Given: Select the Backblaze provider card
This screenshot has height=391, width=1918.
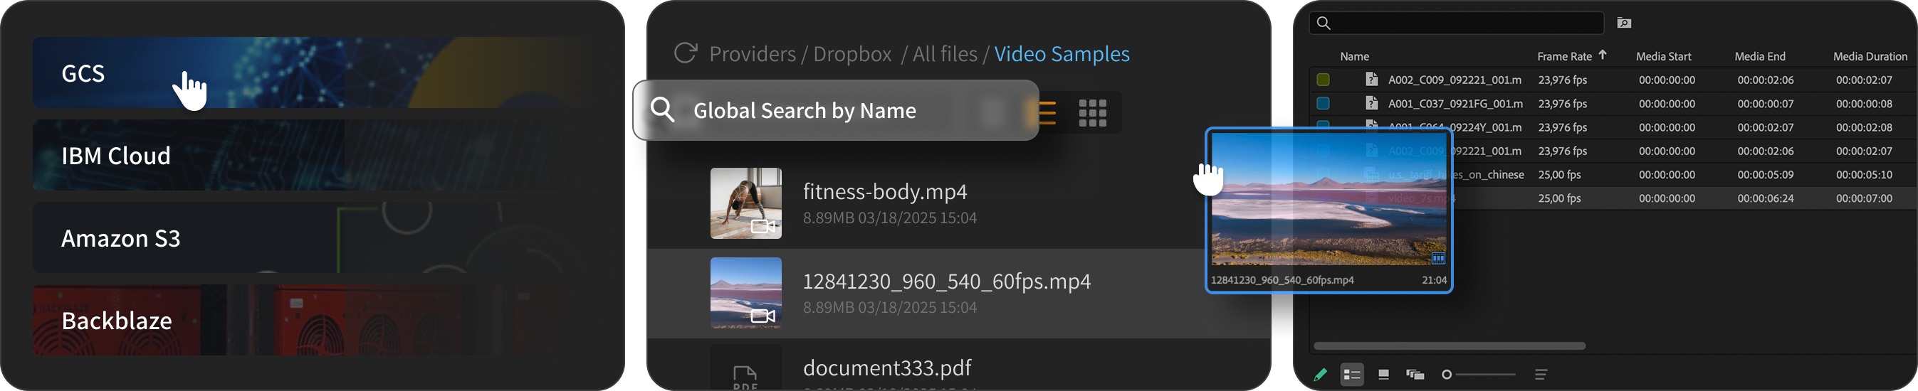Looking at the screenshot, I should tap(313, 321).
